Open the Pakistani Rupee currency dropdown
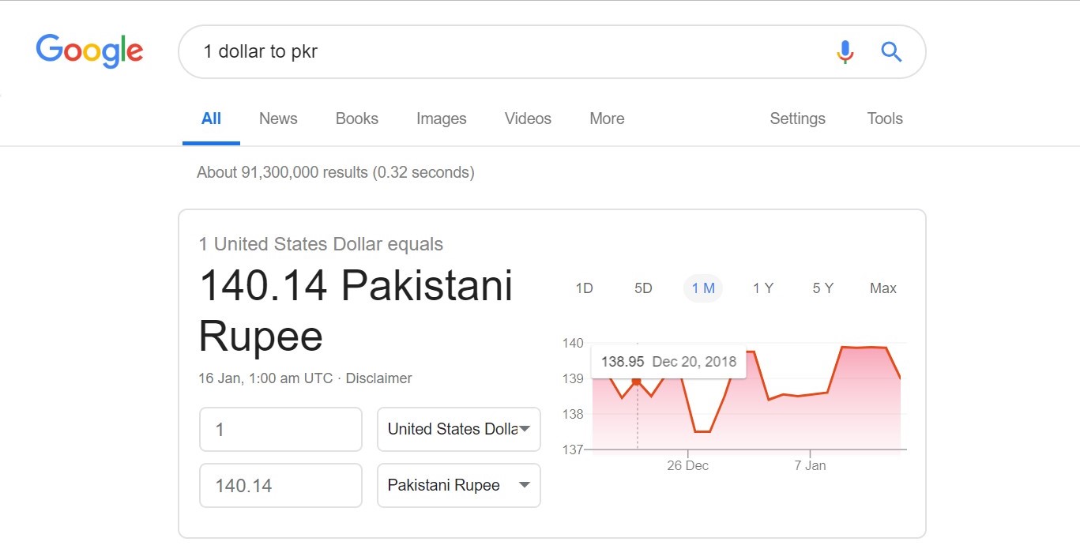1080x553 pixels. click(x=459, y=485)
